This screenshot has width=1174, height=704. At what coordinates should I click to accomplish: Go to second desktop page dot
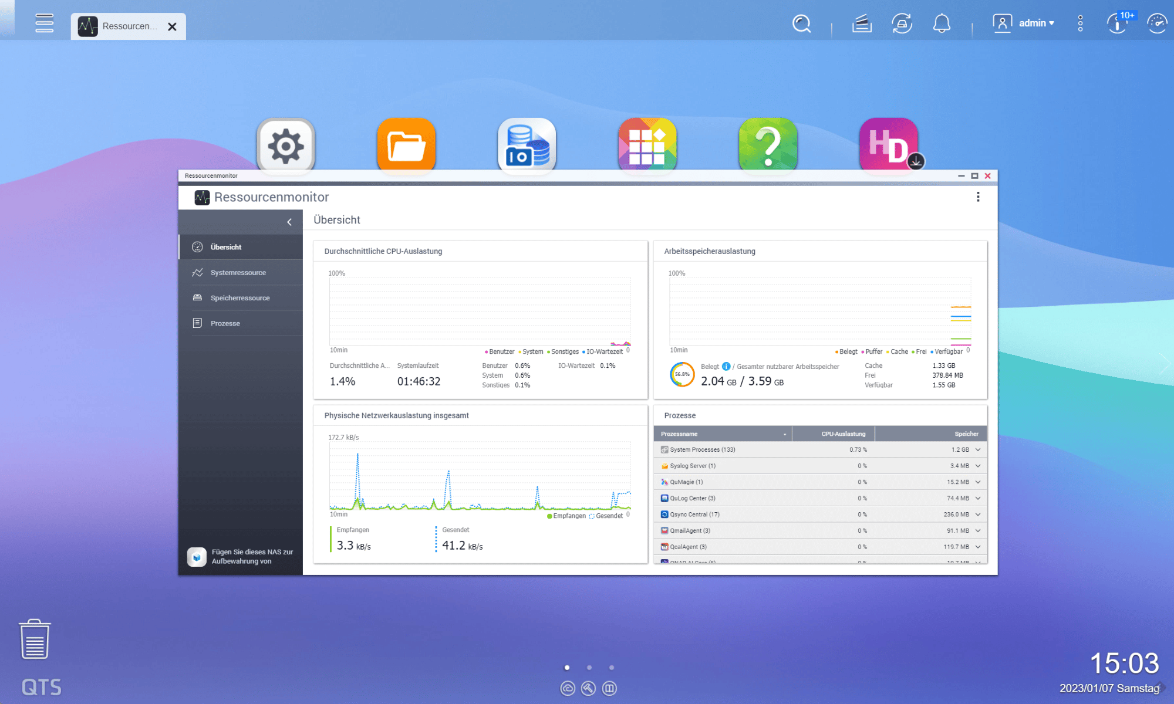click(x=589, y=668)
